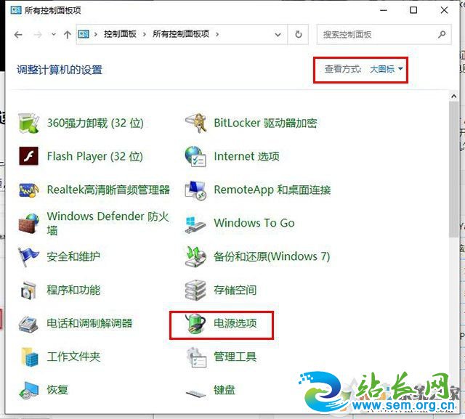
Task: Click the 恢复 recovery icon
Action: [28, 390]
